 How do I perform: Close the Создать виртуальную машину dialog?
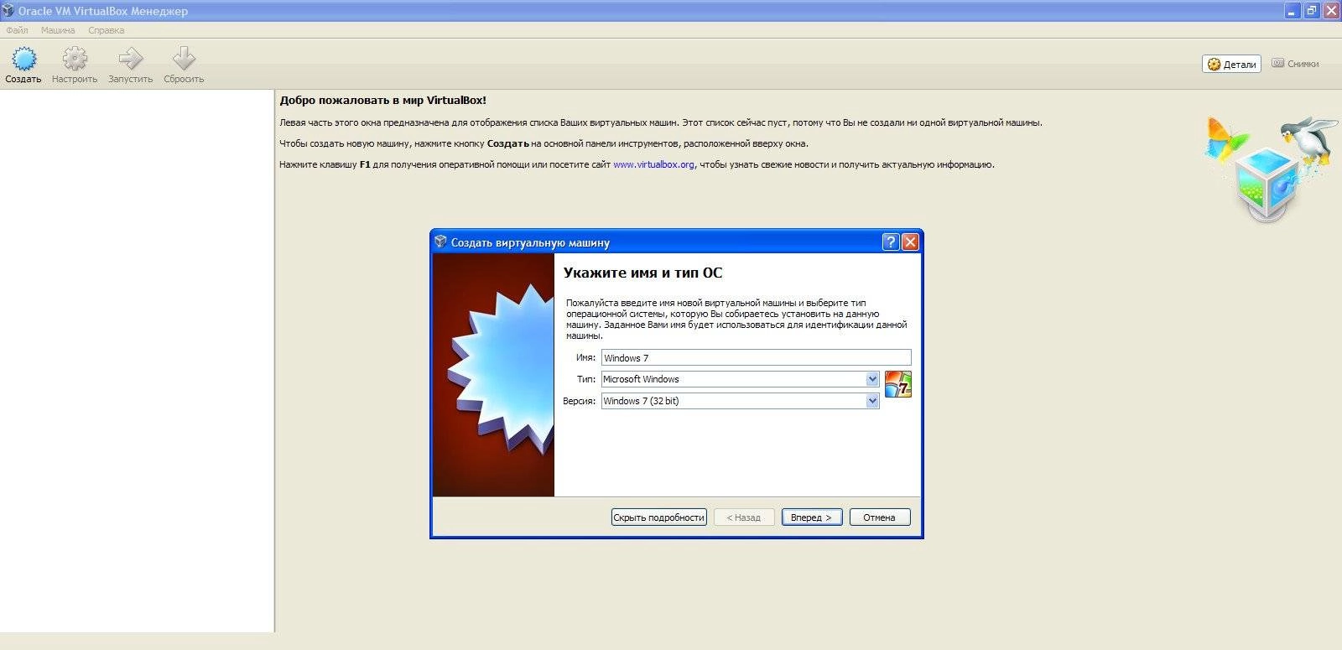click(910, 242)
